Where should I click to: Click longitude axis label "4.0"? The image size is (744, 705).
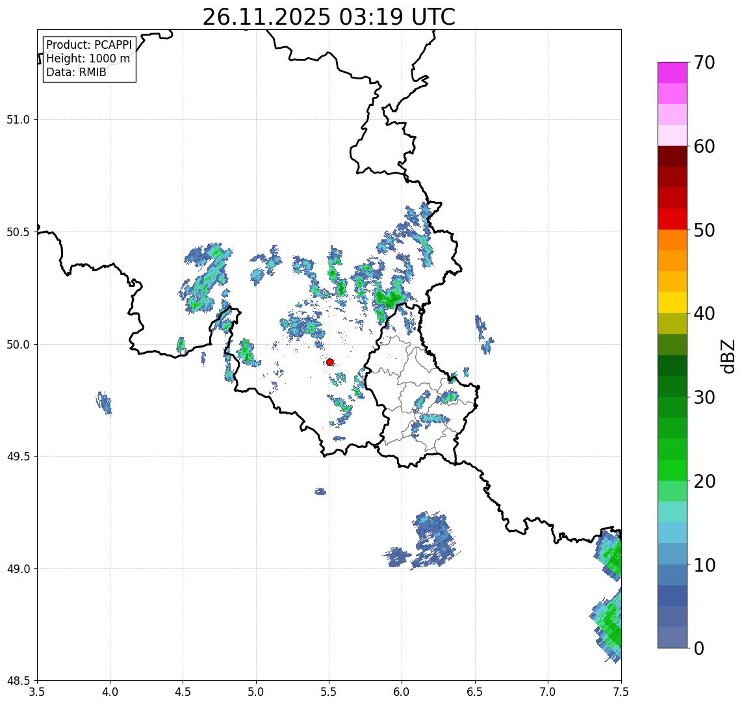(x=110, y=692)
